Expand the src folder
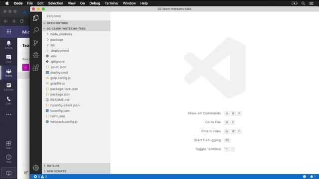This screenshot has height=179, width=319. click(x=76, y=45)
